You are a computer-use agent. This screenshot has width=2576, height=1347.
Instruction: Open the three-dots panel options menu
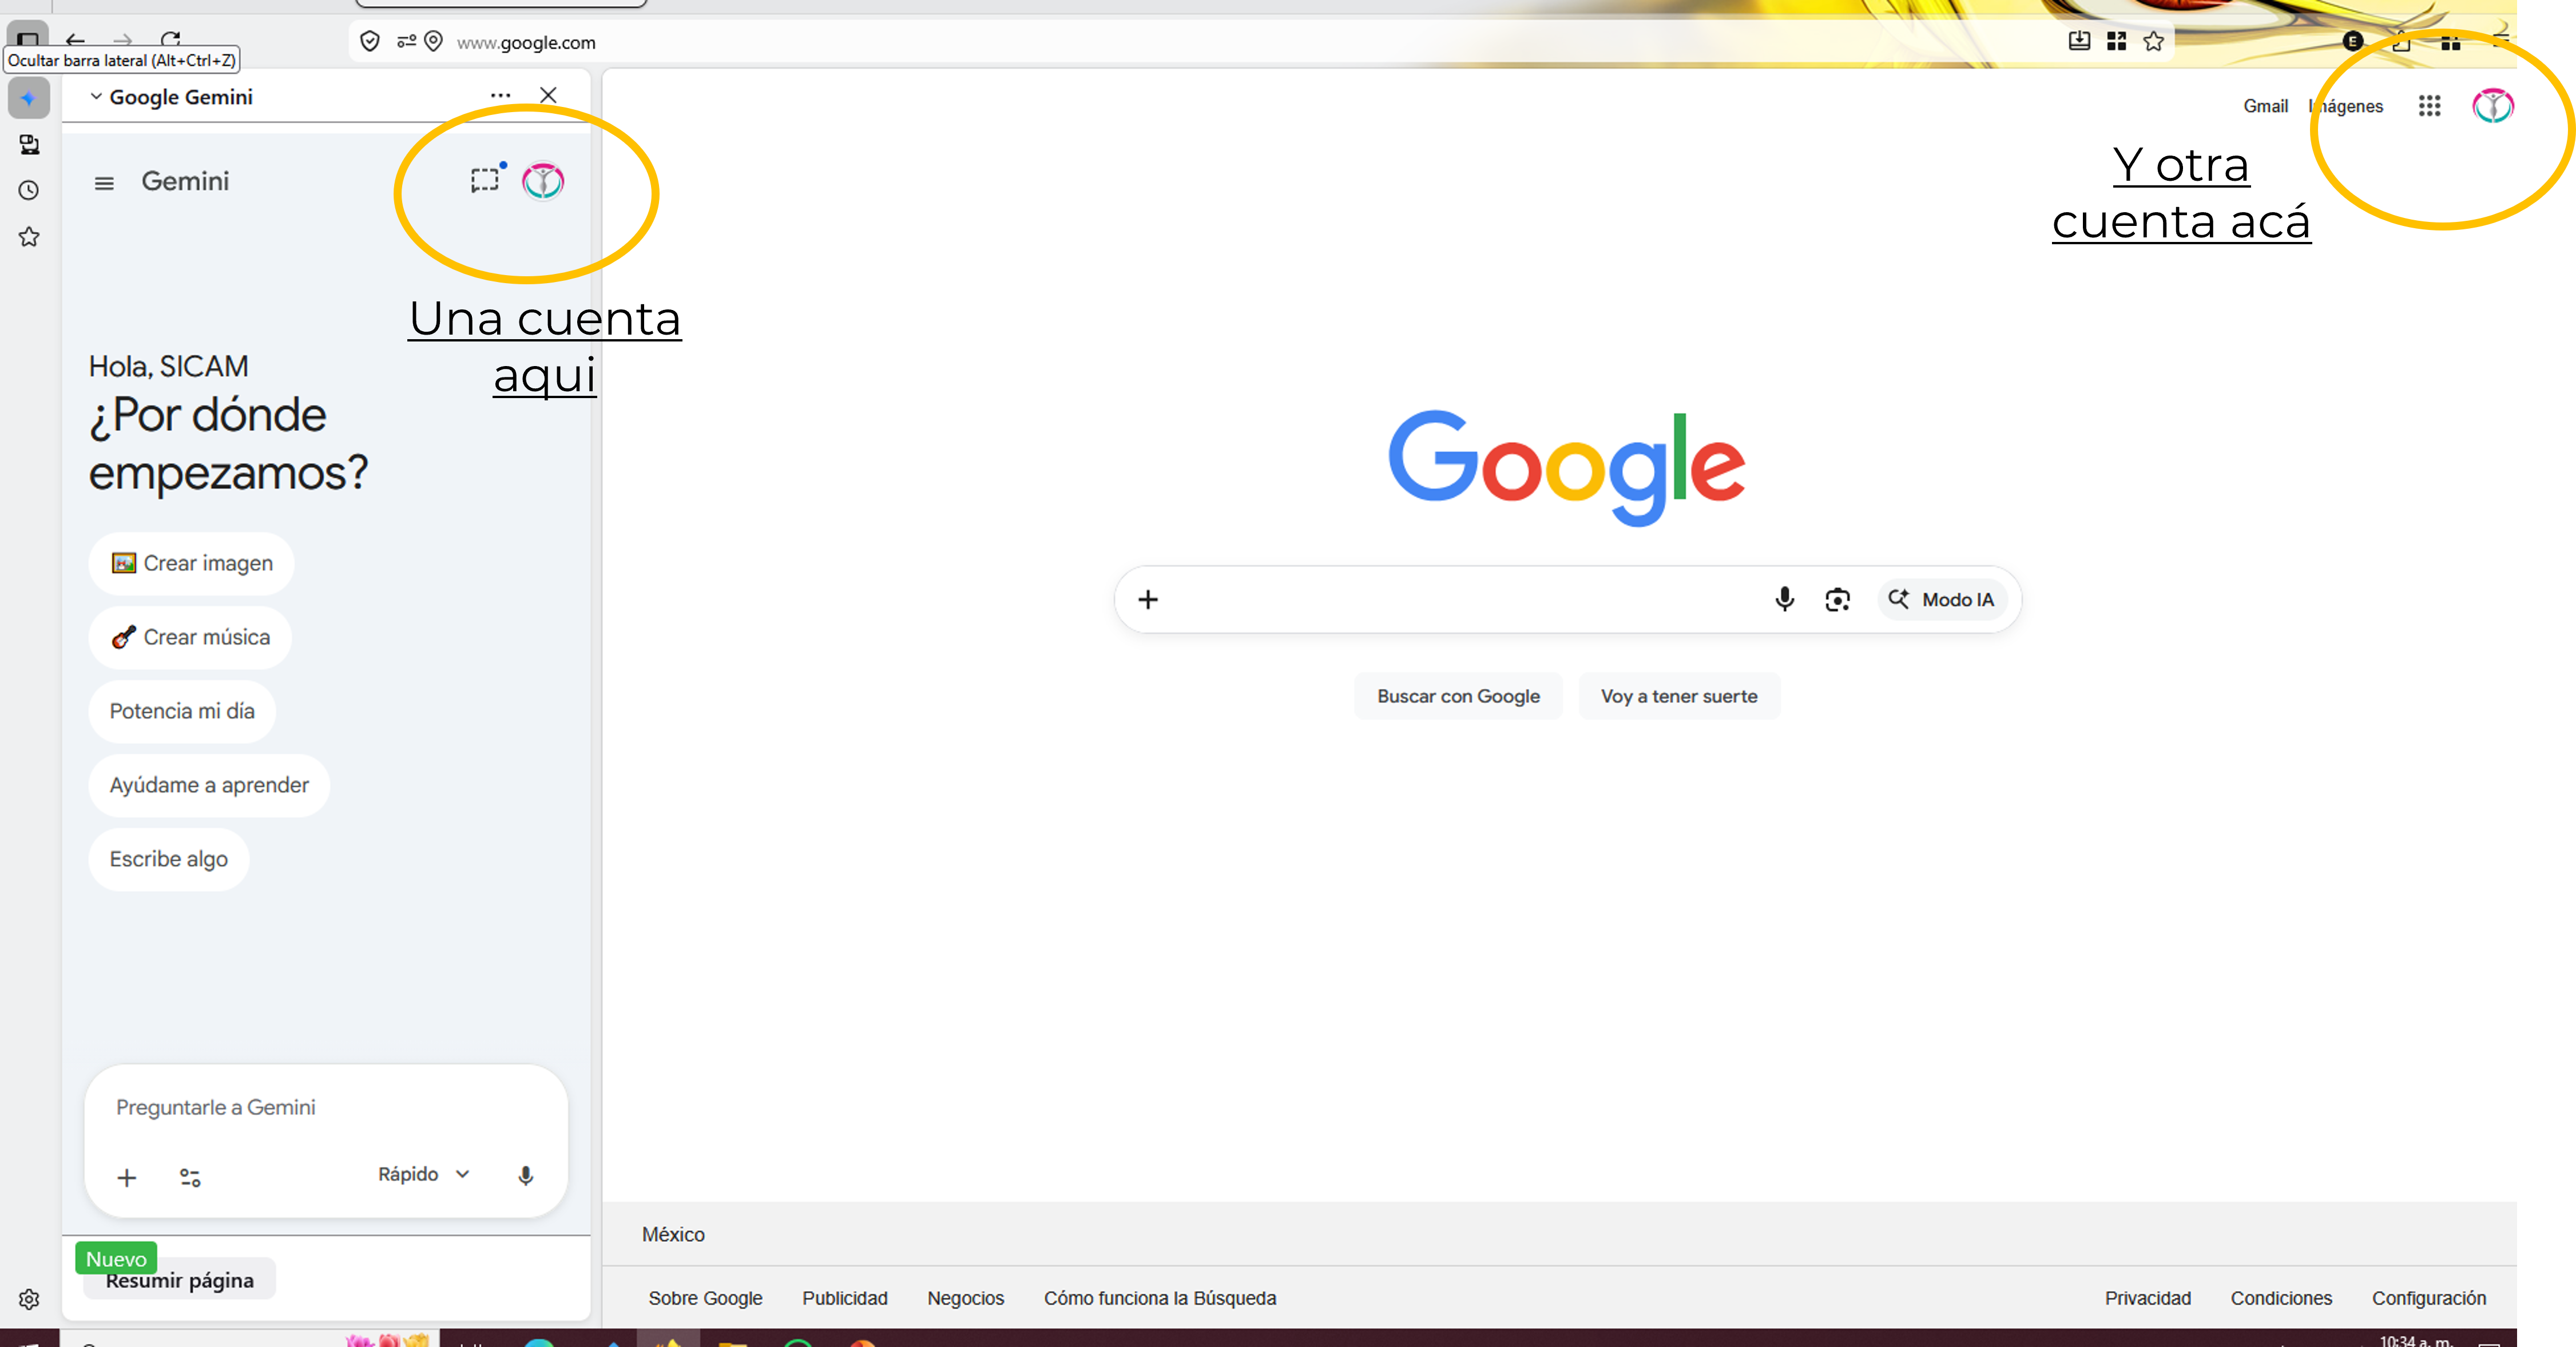coord(500,95)
